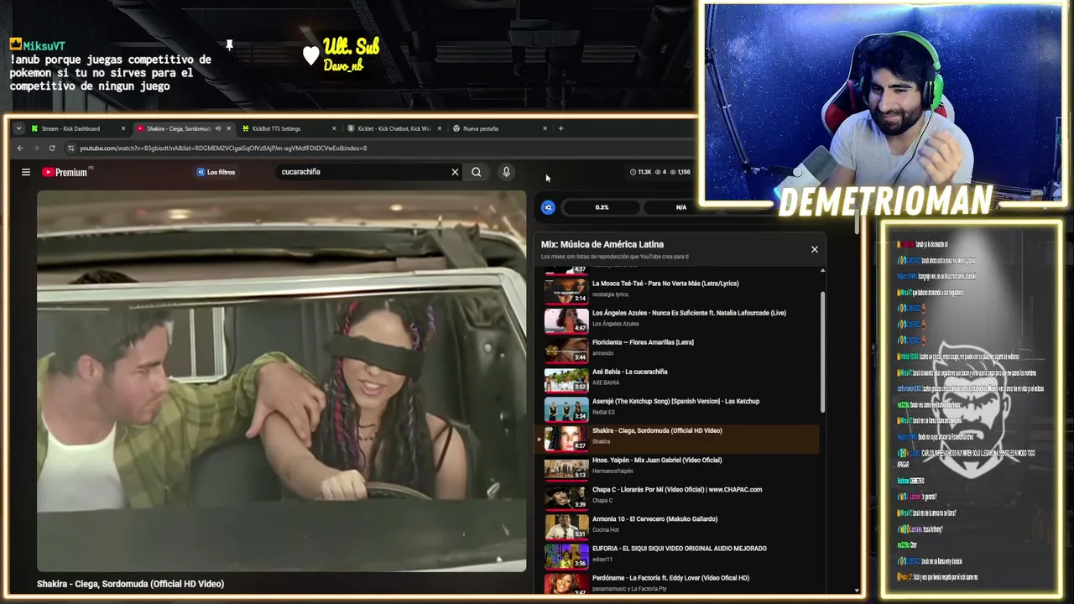Open EUFORIA video thumbnail
Viewport: 1074px width, 604px height.
[x=566, y=555]
